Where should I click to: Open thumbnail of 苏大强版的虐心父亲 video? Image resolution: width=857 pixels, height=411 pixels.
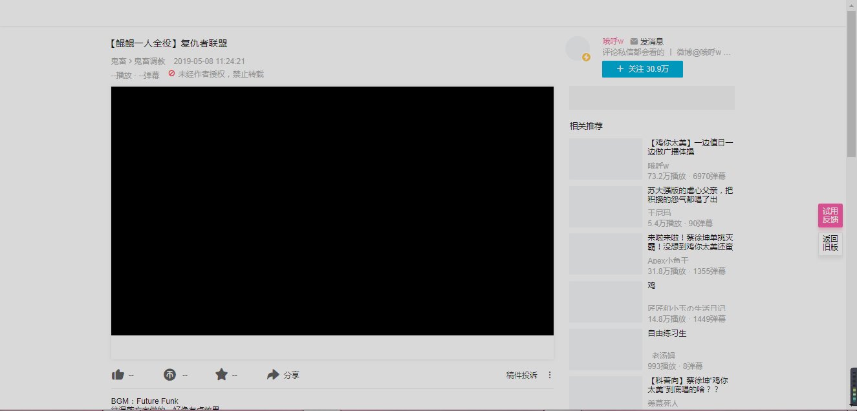(605, 207)
